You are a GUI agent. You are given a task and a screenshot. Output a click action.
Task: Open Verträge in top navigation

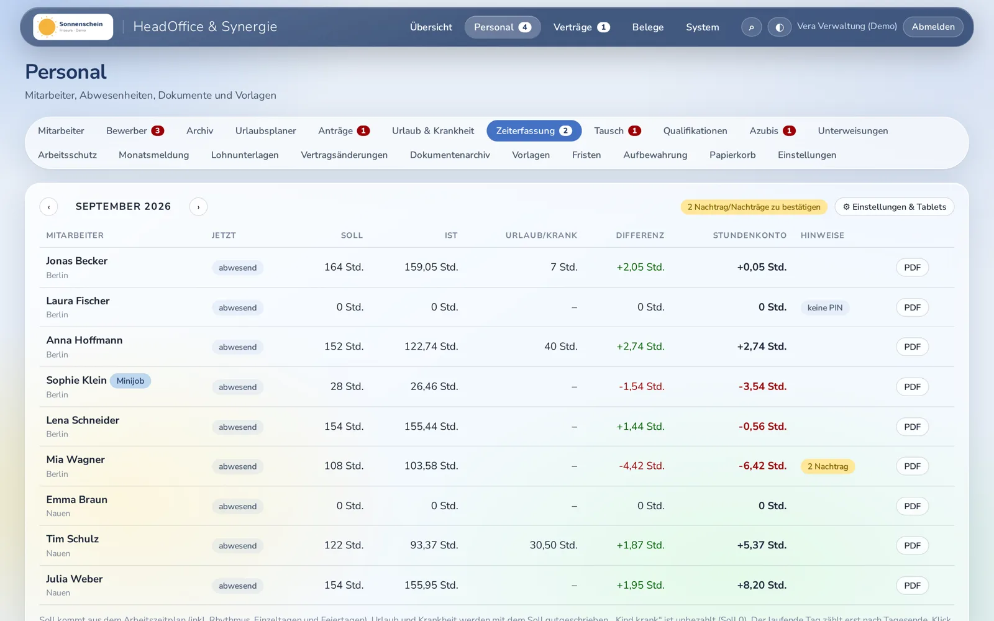[x=581, y=27]
